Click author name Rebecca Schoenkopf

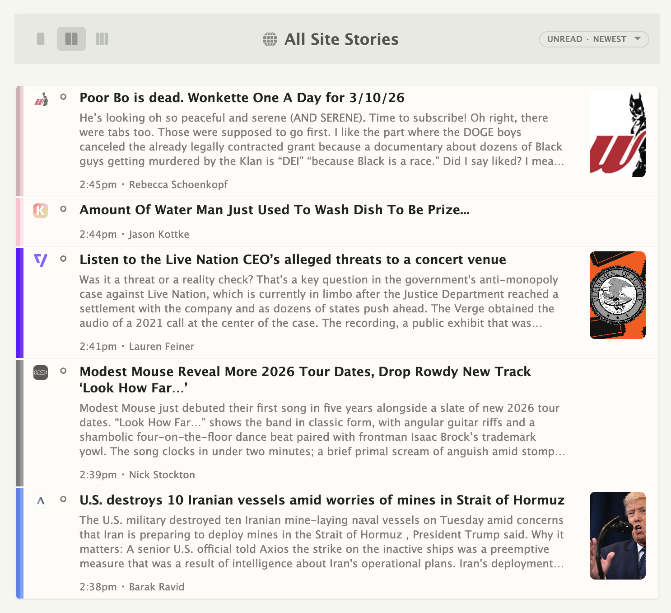[178, 184]
